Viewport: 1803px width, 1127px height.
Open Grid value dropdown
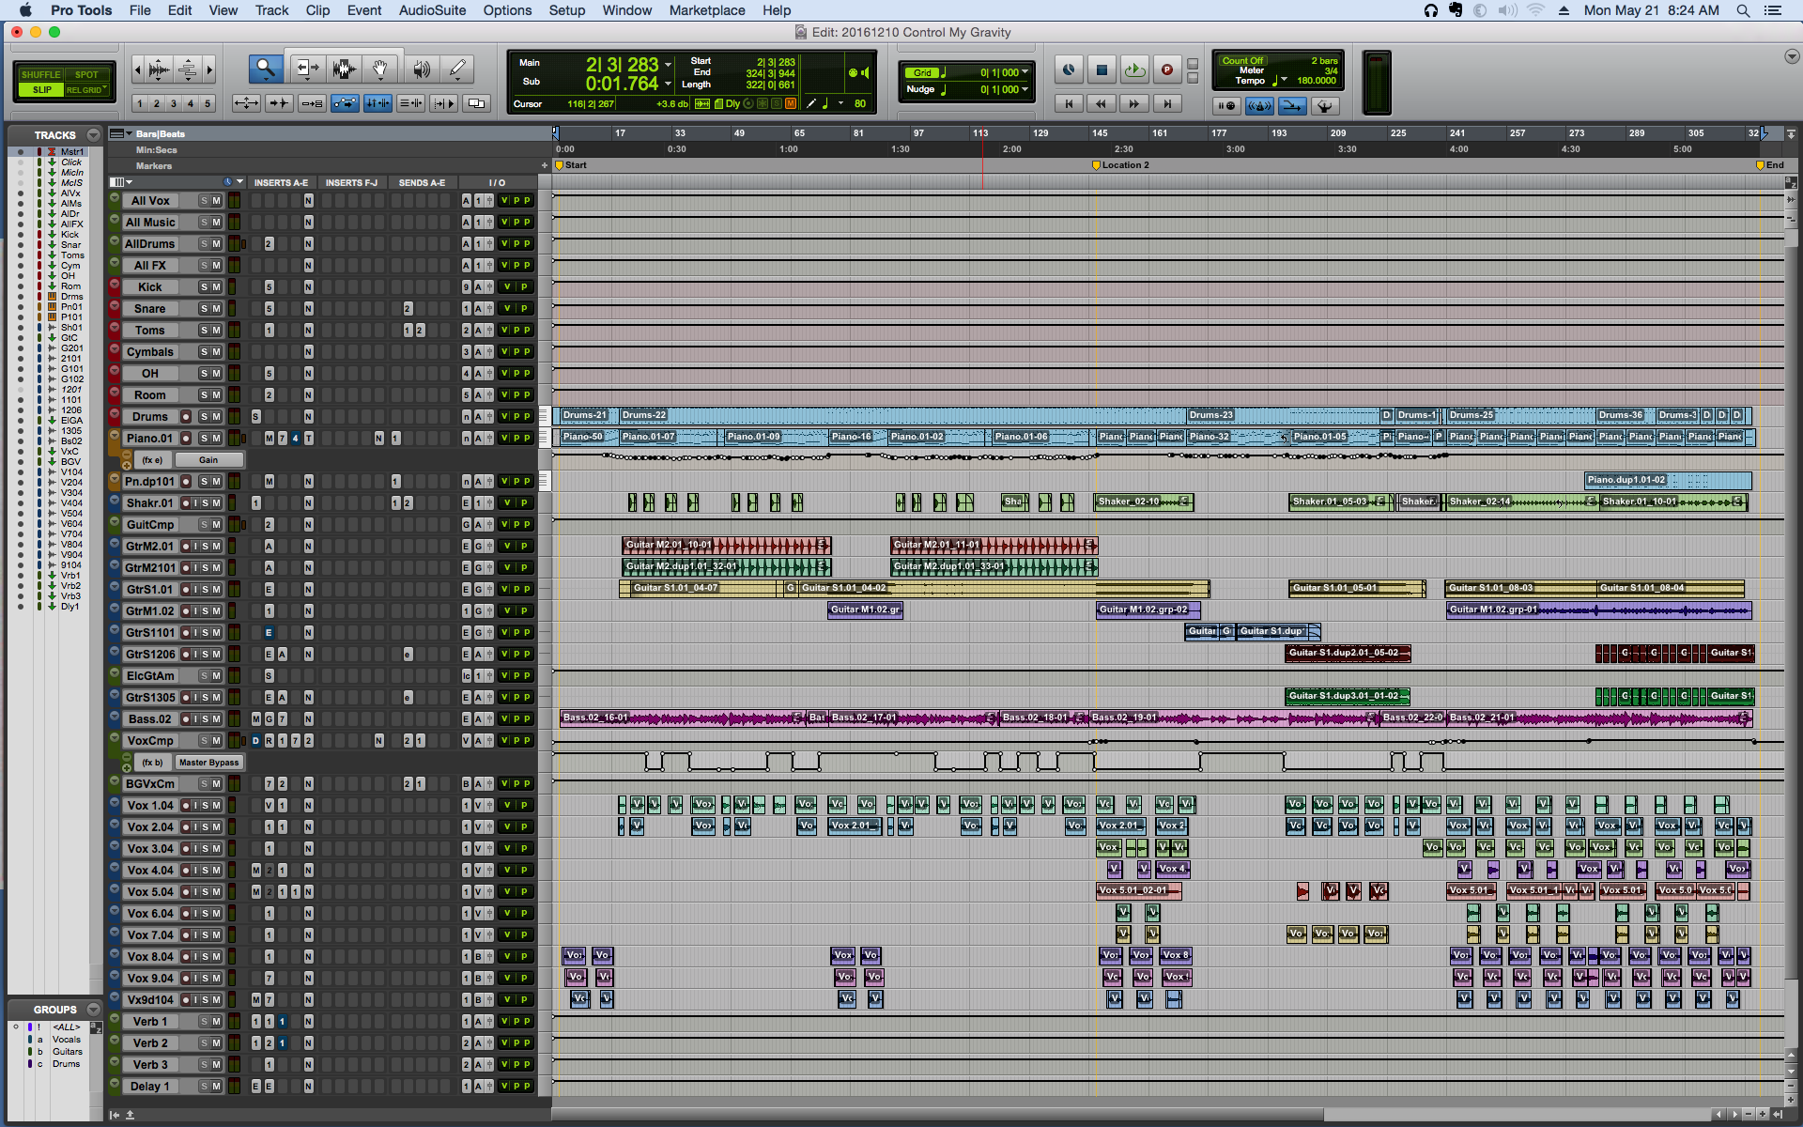click(x=1025, y=72)
